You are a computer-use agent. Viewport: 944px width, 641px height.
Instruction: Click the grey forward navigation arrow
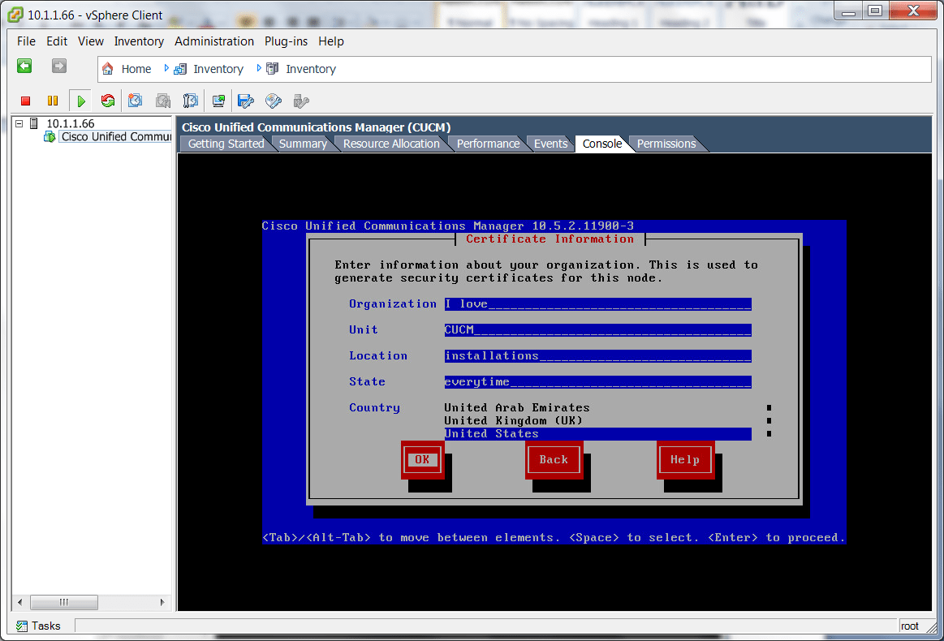coord(59,67)
